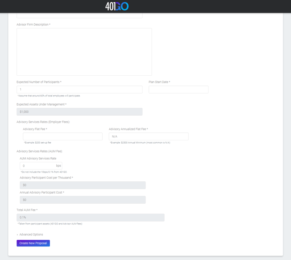Click the Create New Proposal button
Screen dimensions: 291x260
[x=33, y=243]
